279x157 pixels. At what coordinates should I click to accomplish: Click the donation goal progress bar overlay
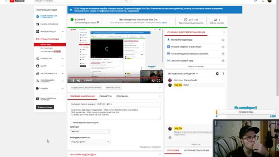tap(246, 112)
